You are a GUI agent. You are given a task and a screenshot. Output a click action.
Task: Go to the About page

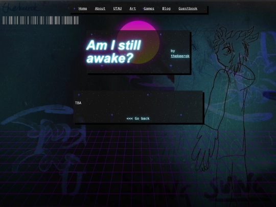pyautogui.click(x=100, y=9)
